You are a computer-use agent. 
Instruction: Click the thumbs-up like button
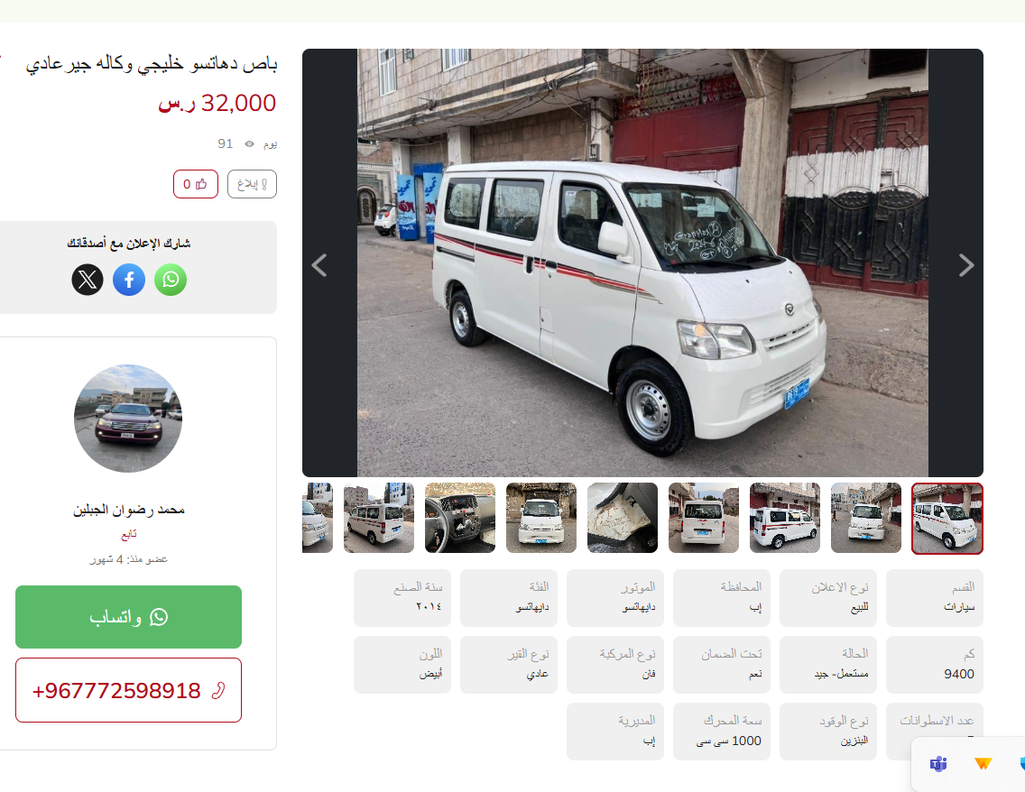(x=196, y=184)
